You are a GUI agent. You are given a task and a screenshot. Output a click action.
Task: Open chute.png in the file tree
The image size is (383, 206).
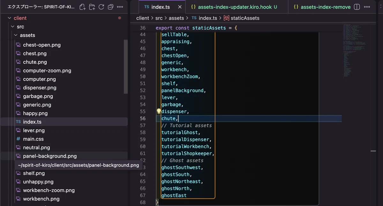click(35, 62)
